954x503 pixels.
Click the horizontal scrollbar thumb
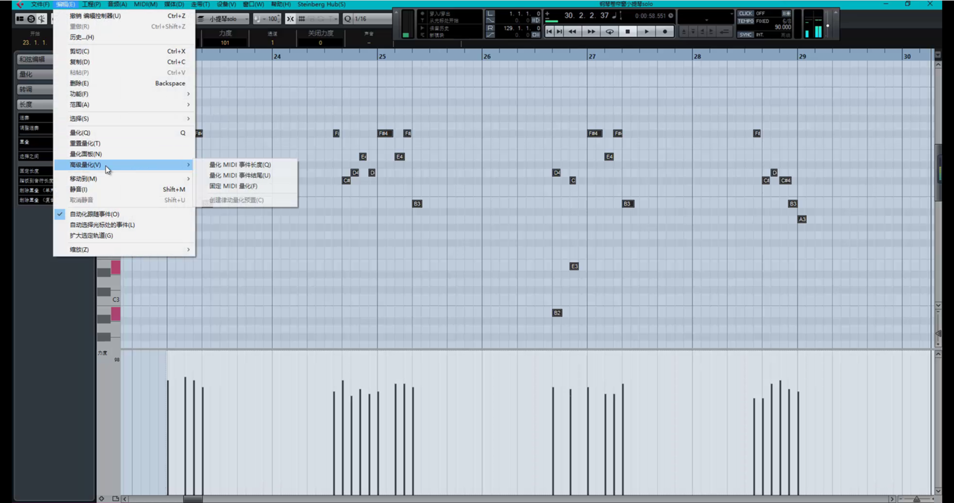point(193,499)
